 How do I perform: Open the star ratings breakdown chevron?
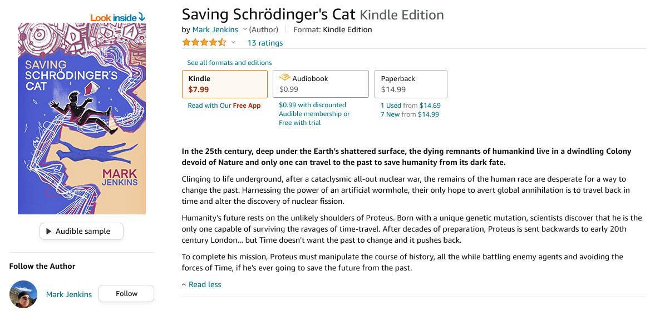[x=234, y=43]
